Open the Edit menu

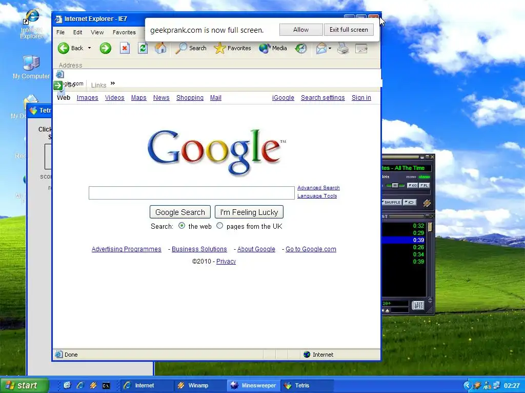[x=78, y=32]
